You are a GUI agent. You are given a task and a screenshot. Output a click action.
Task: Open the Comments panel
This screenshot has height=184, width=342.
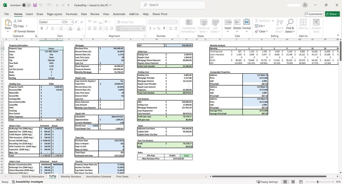click(314, 14)
